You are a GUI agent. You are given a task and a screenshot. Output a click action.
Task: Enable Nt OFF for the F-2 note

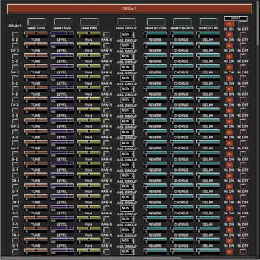243,89
